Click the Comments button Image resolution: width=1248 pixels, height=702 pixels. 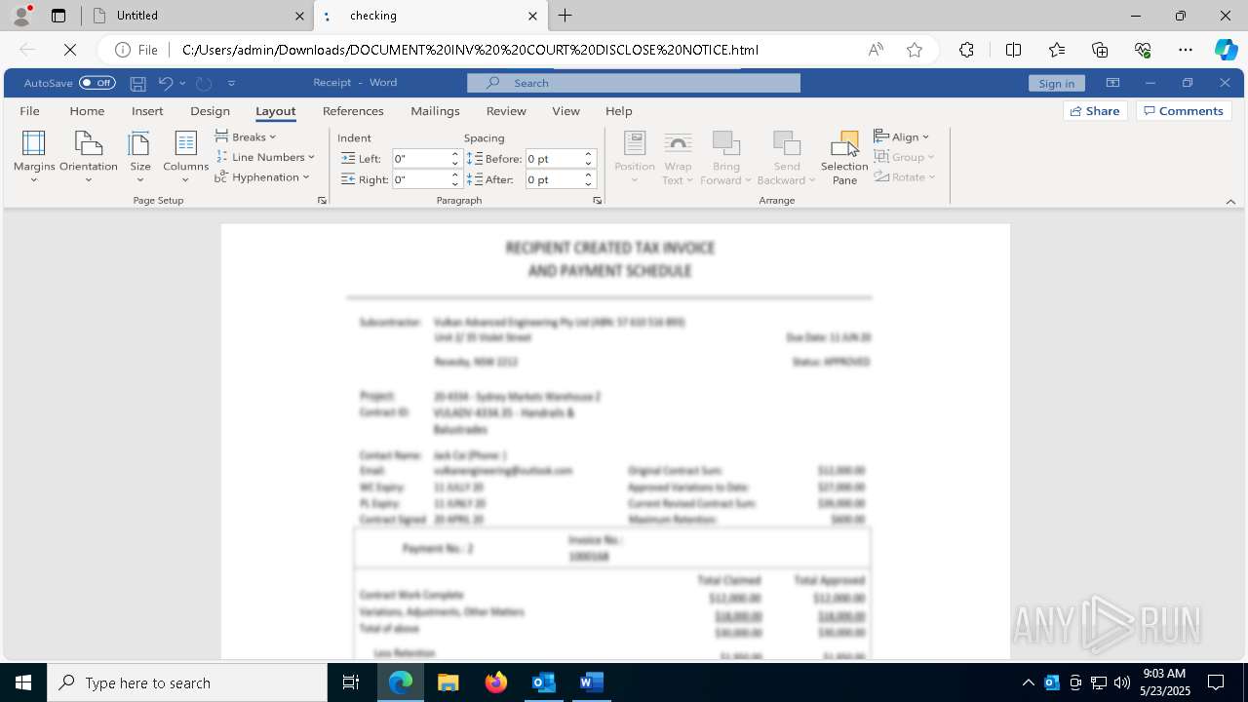point(1184,111)
